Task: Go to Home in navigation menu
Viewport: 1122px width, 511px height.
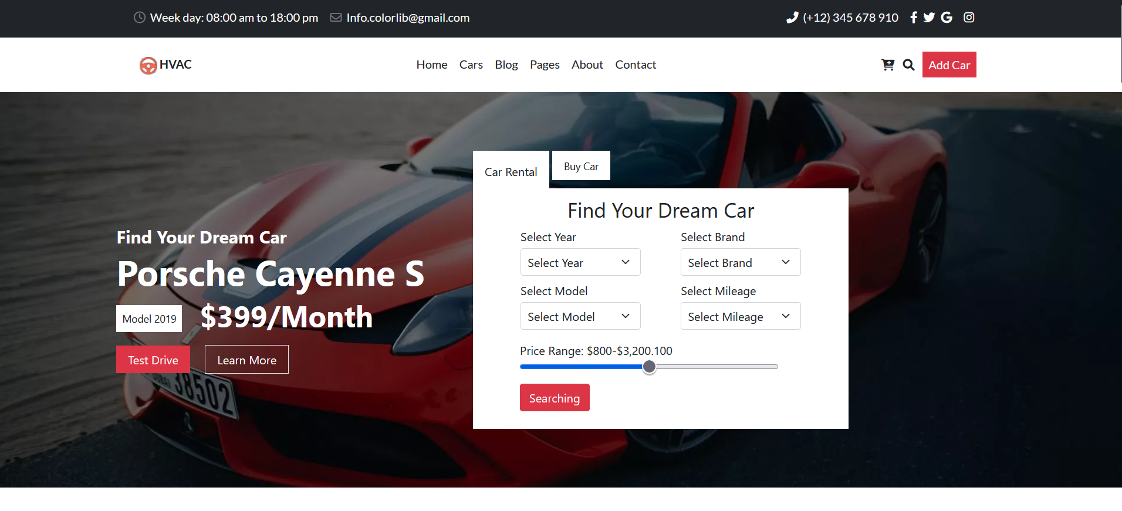Action: click(x=432, y=65)
